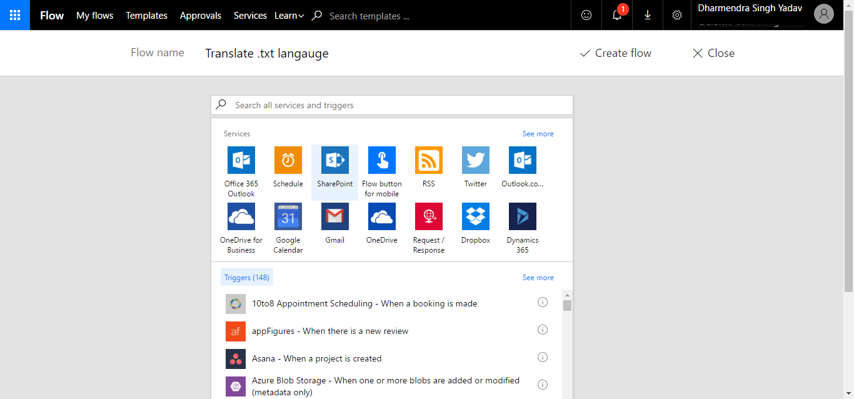Pick the OneDrive for Business icon
The height and width of the screenshot is (399, 854).
[241, 216]
